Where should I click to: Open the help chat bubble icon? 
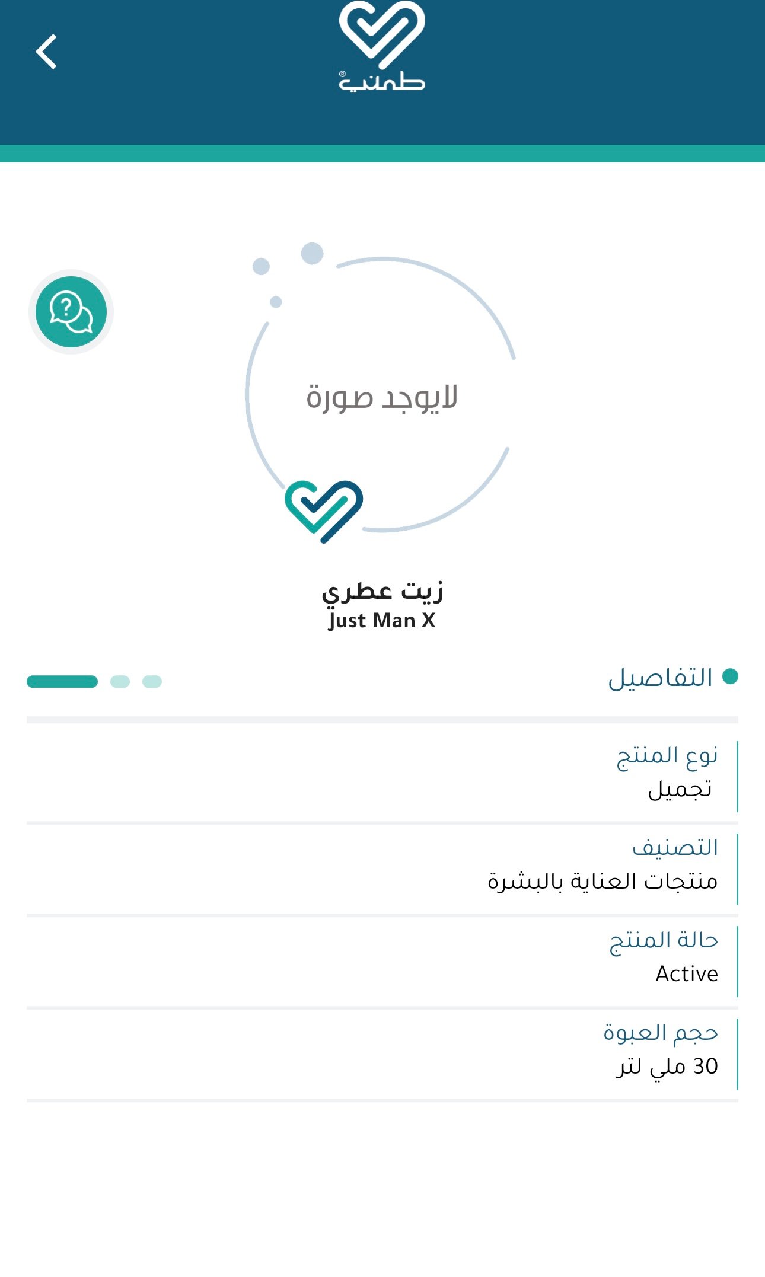(71, 312)
